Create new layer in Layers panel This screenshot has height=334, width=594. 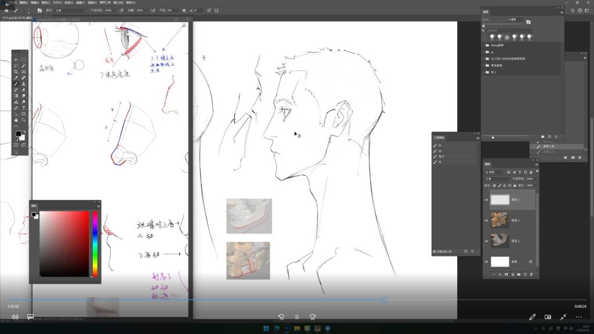pos(525,274)
